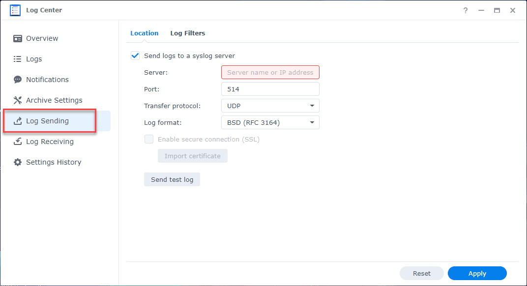The width and height of the screenshot is (527, 286).
Task: Click the Port number field
Action: click(270, 89)
